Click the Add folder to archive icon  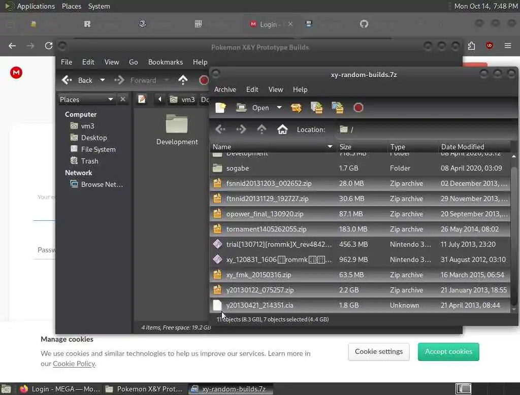[338, 108]
